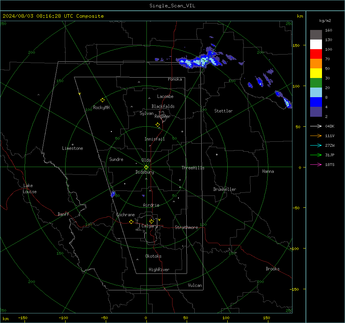345x323 pixels.
Task: Click the Drumheller town label
Action: tap(225, 189)
